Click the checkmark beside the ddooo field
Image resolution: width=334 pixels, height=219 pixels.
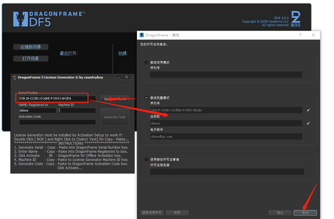coord(308,123)
